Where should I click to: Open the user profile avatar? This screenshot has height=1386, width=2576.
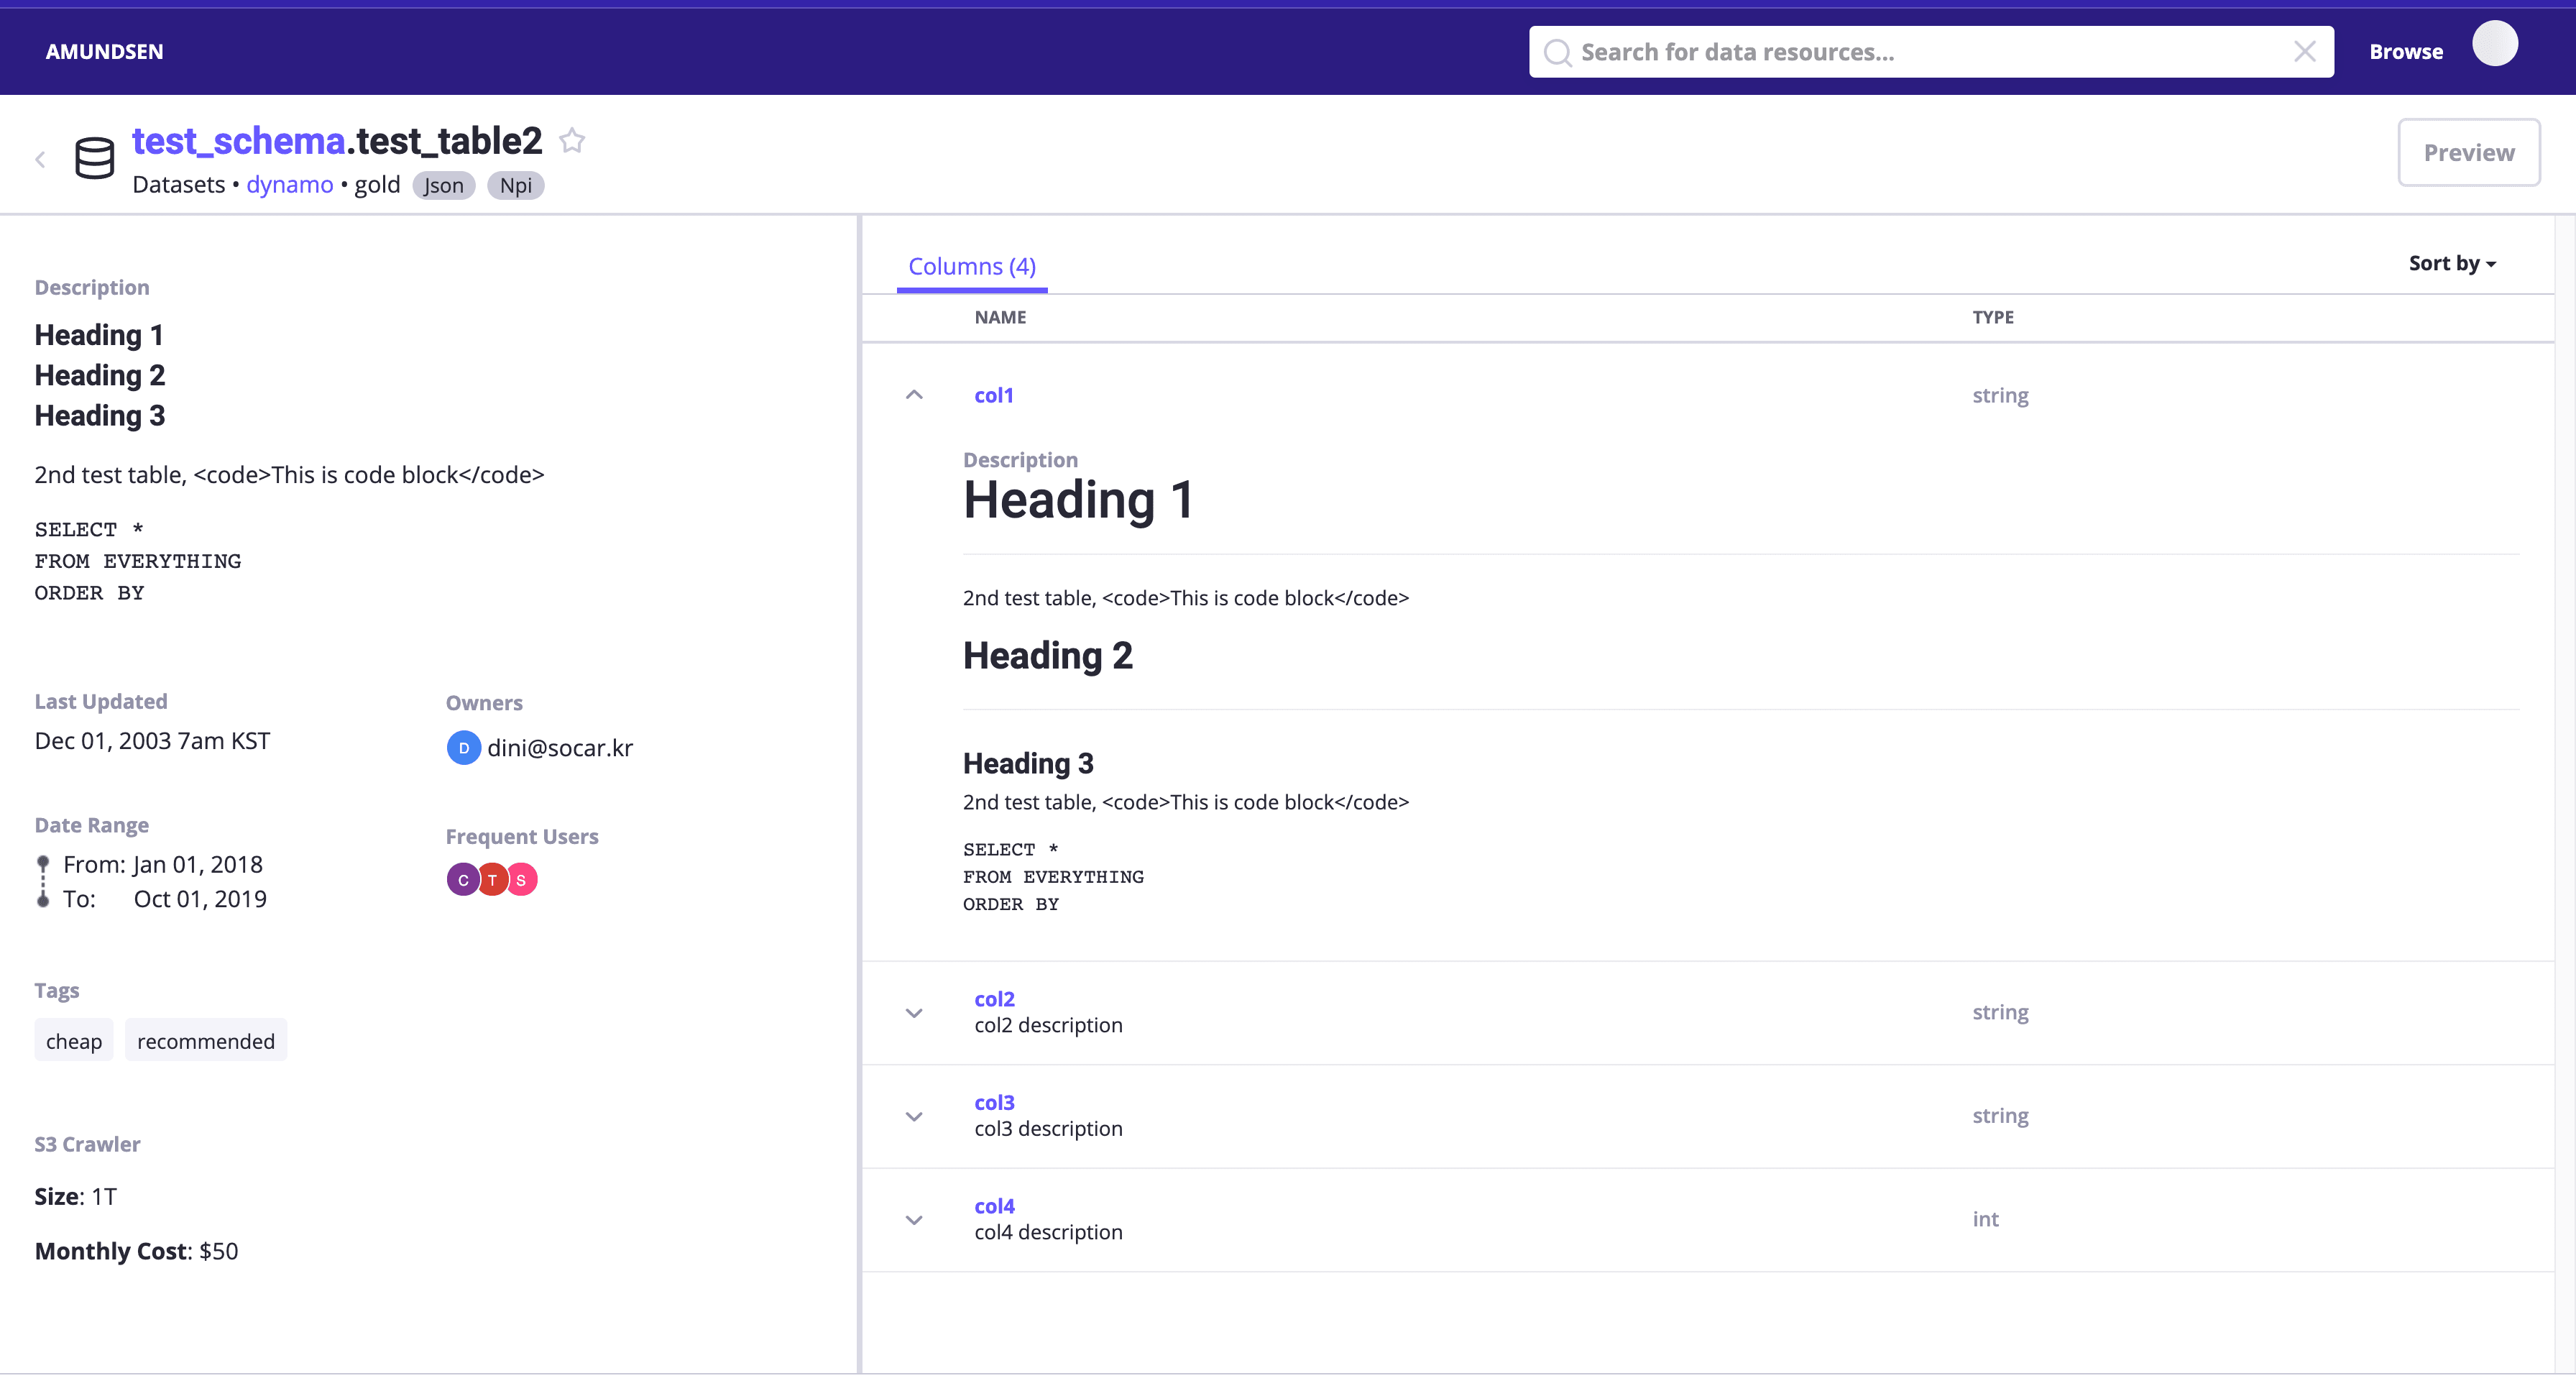2494,44
